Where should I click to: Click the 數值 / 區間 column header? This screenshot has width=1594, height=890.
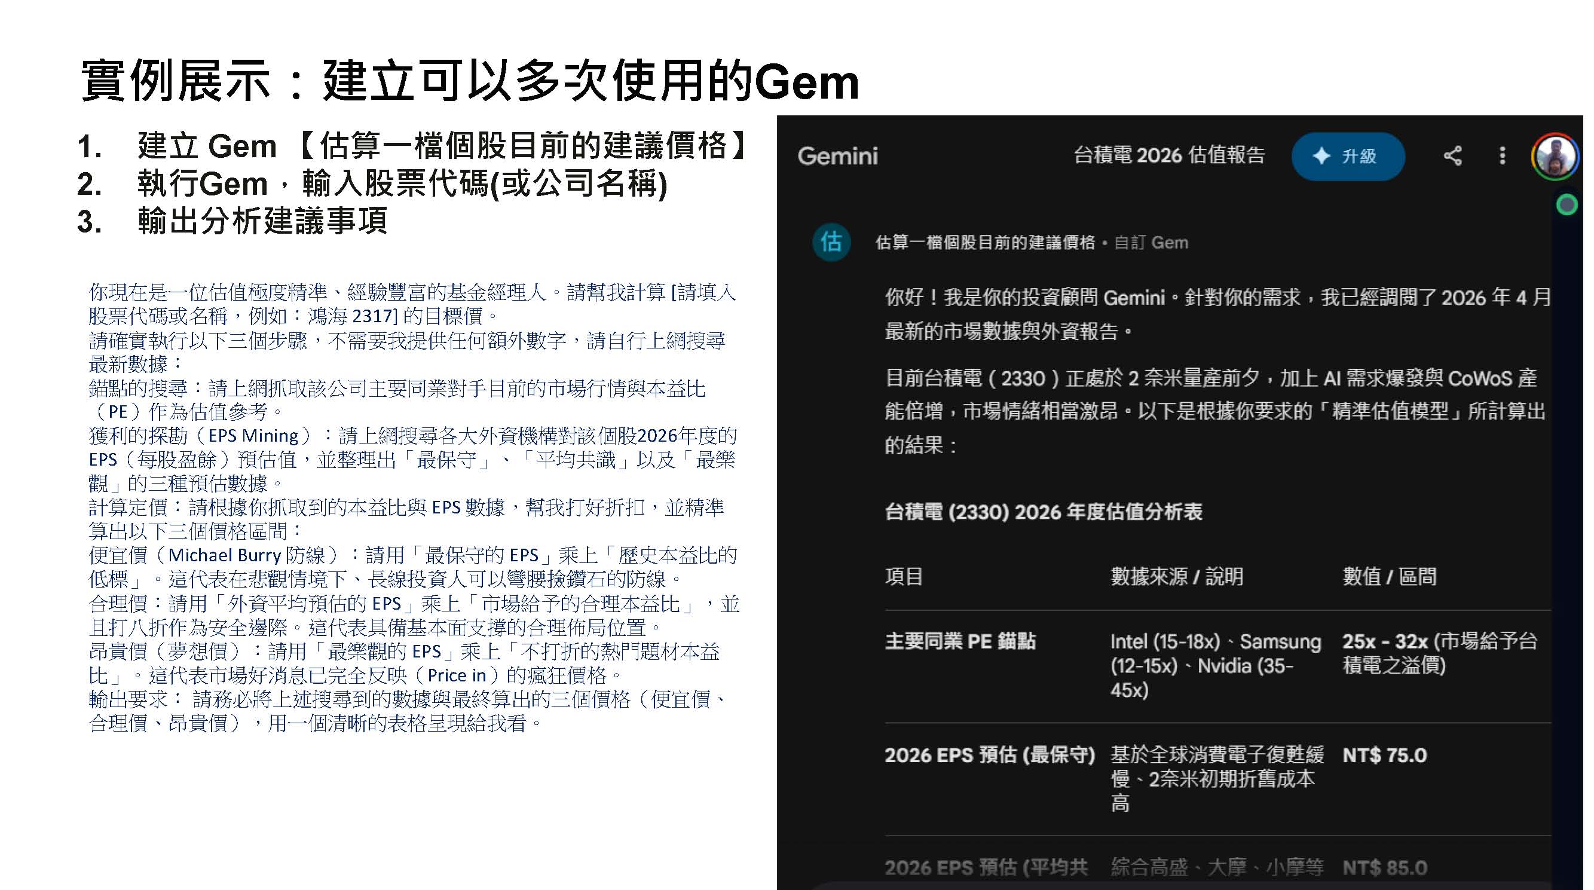pyautogui.click(x=1389, y=577)
